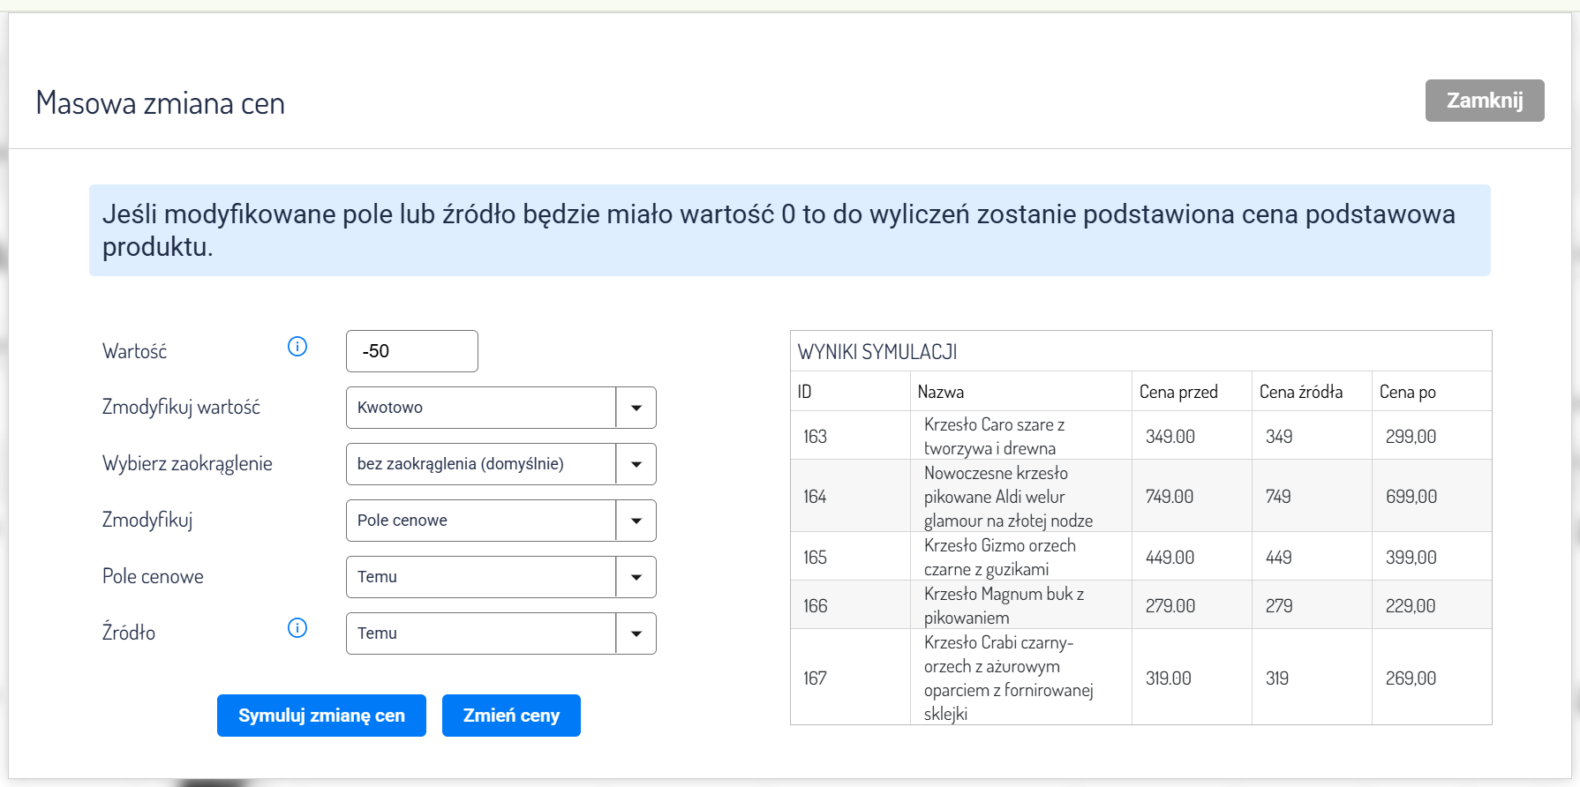The width and height of the screenshot is (1580, 787).
Task: Click the Krzesło Magnum buk product name
Action: click(1004, 605)
